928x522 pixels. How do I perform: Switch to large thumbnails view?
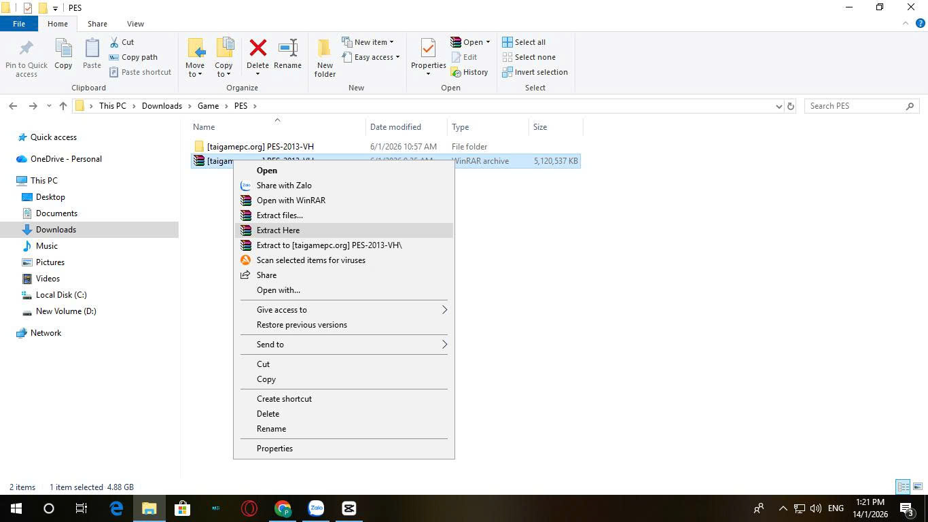917,487
